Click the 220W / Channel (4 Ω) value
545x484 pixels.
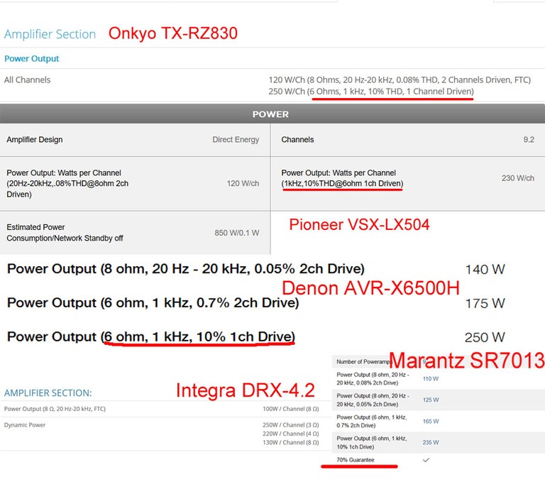tap(290, 434)
